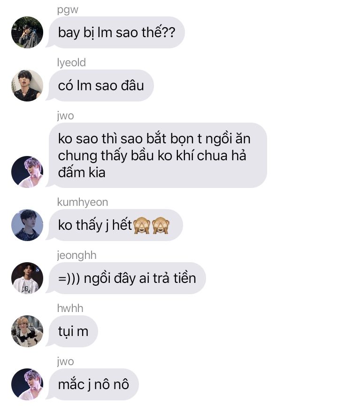The width and height of the screenshot is (338, 406).
Task: Tap the sender name 'jeonghh'
Action: [77, 255]
